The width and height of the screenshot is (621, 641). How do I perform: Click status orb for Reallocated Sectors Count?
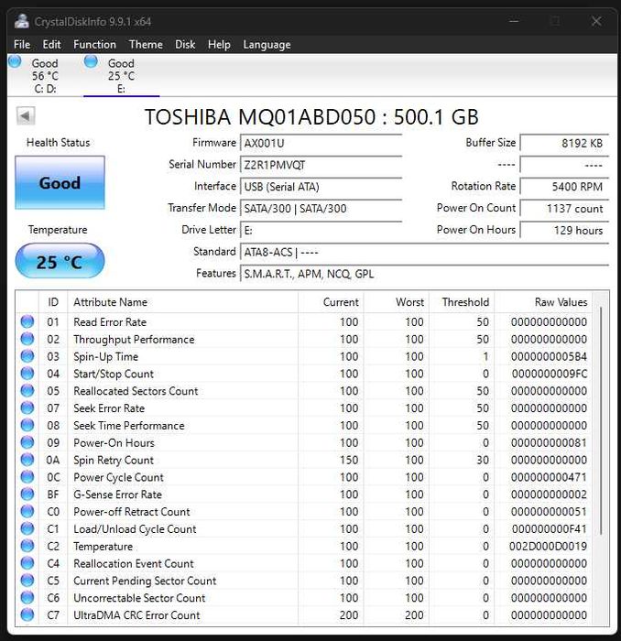27,390
